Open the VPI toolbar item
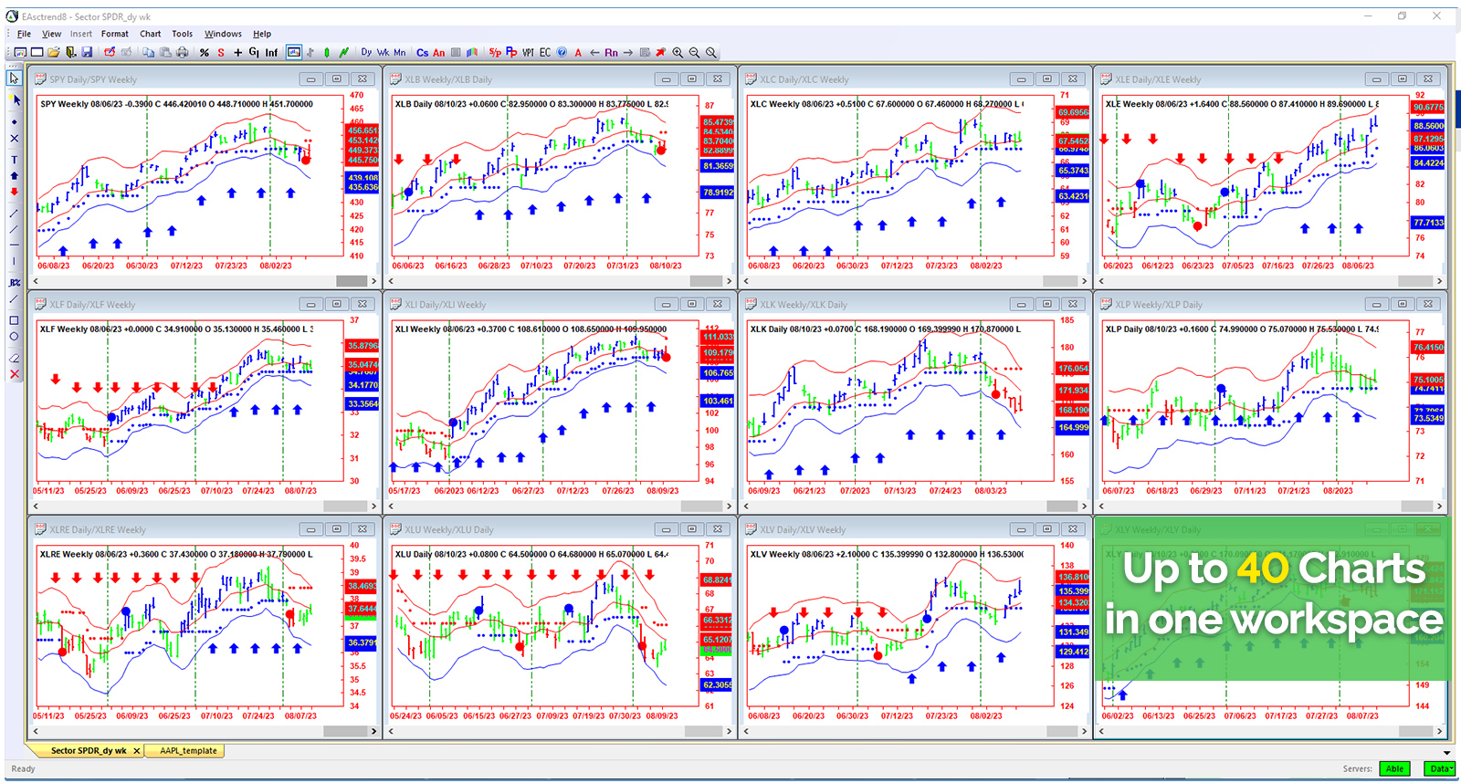The height and width of the screenshot is (783, 1461). click(528, 52)
